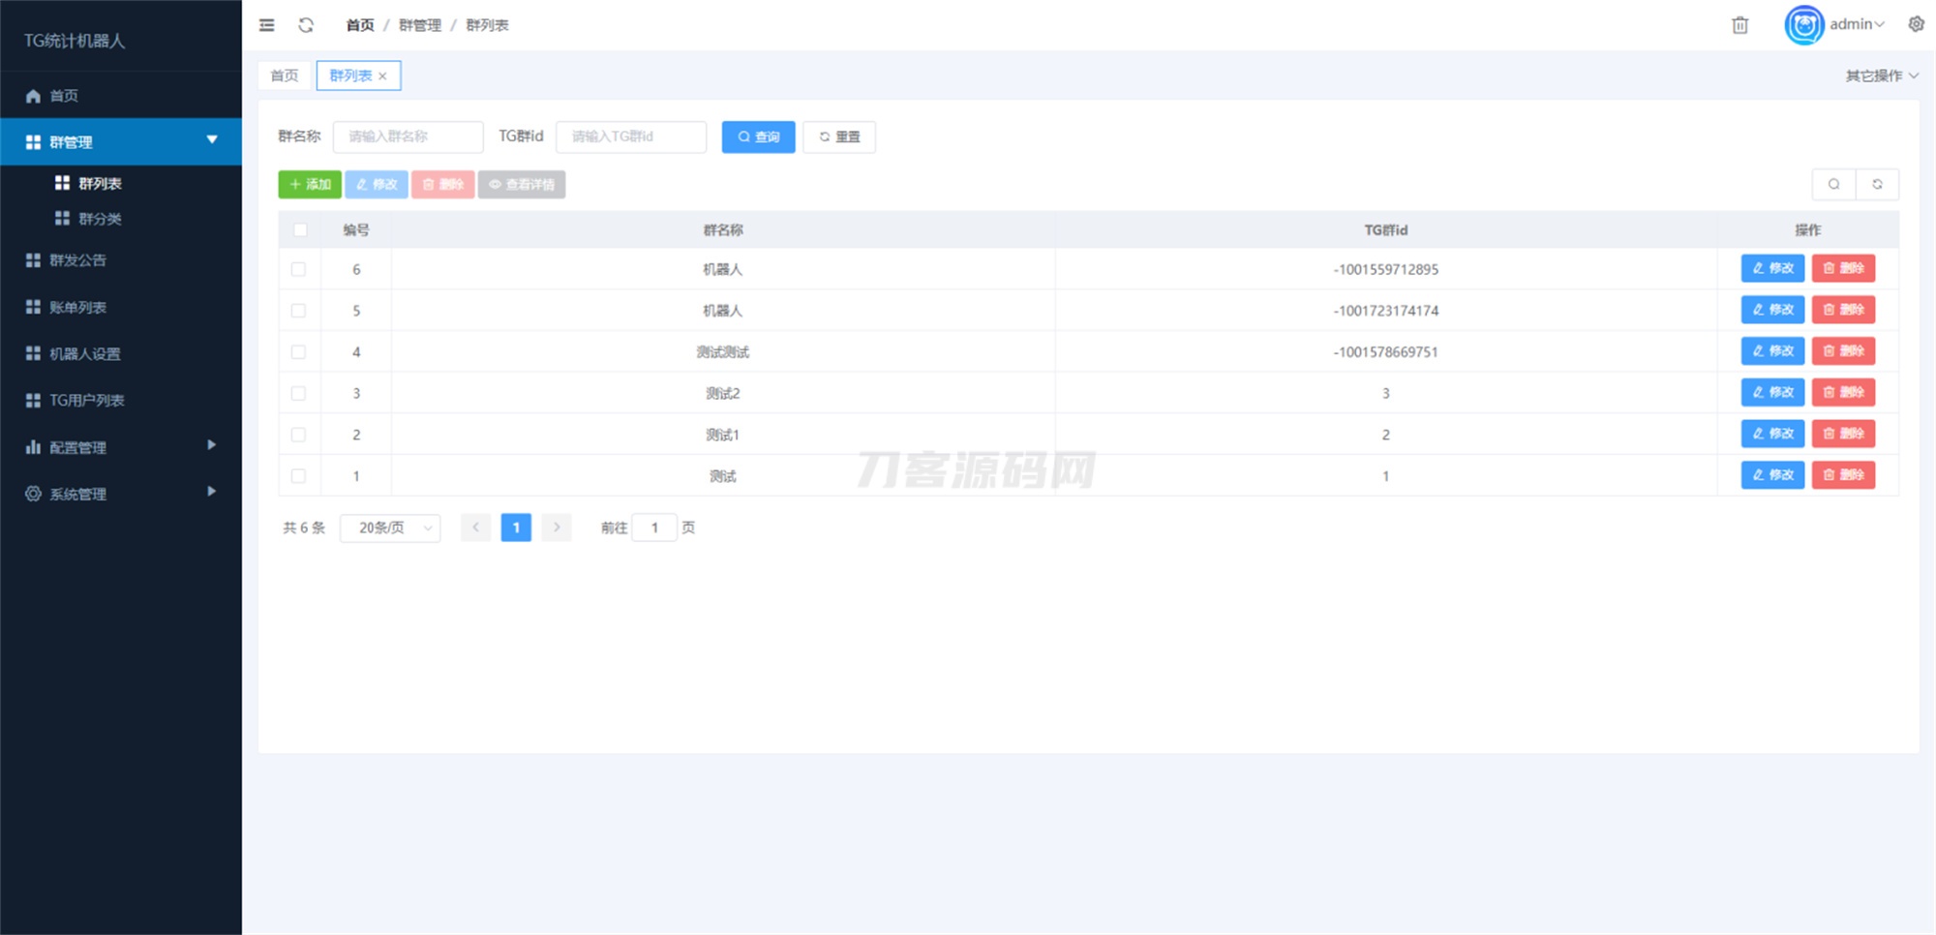Select 首页 home icon in the sidebar
Viewport: 1936px width, 935px height.
tap(32, 95)
